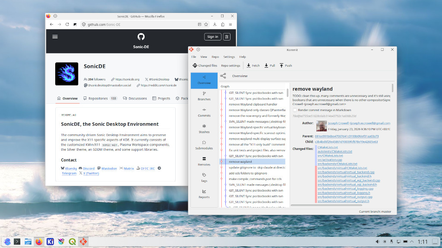Click the GitHub Sign in button

click(212, 37)
